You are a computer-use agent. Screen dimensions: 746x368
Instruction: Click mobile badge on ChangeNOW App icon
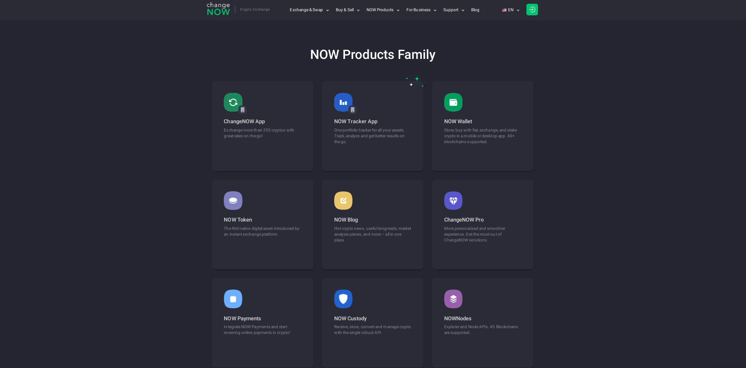pyautogui.click(x=242, y=110)
